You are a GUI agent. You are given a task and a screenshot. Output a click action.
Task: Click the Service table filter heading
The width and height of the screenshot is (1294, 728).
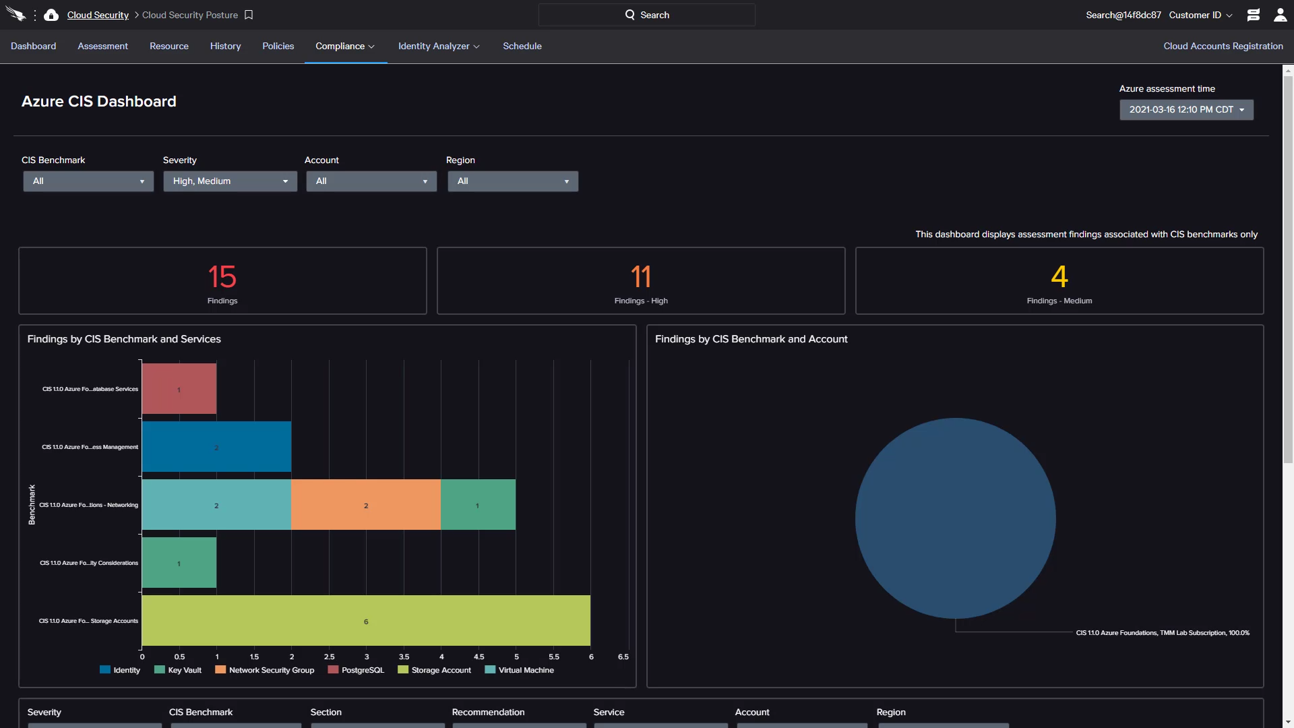point(609,712)
